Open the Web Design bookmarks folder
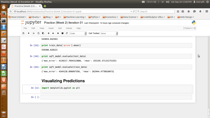The image size is (210, 118). pos(185,17)
